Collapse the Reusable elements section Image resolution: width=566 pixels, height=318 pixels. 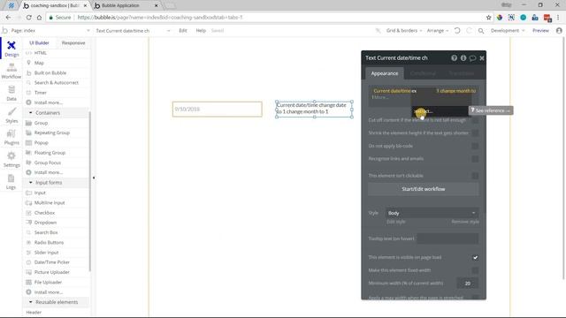(31, 302)
